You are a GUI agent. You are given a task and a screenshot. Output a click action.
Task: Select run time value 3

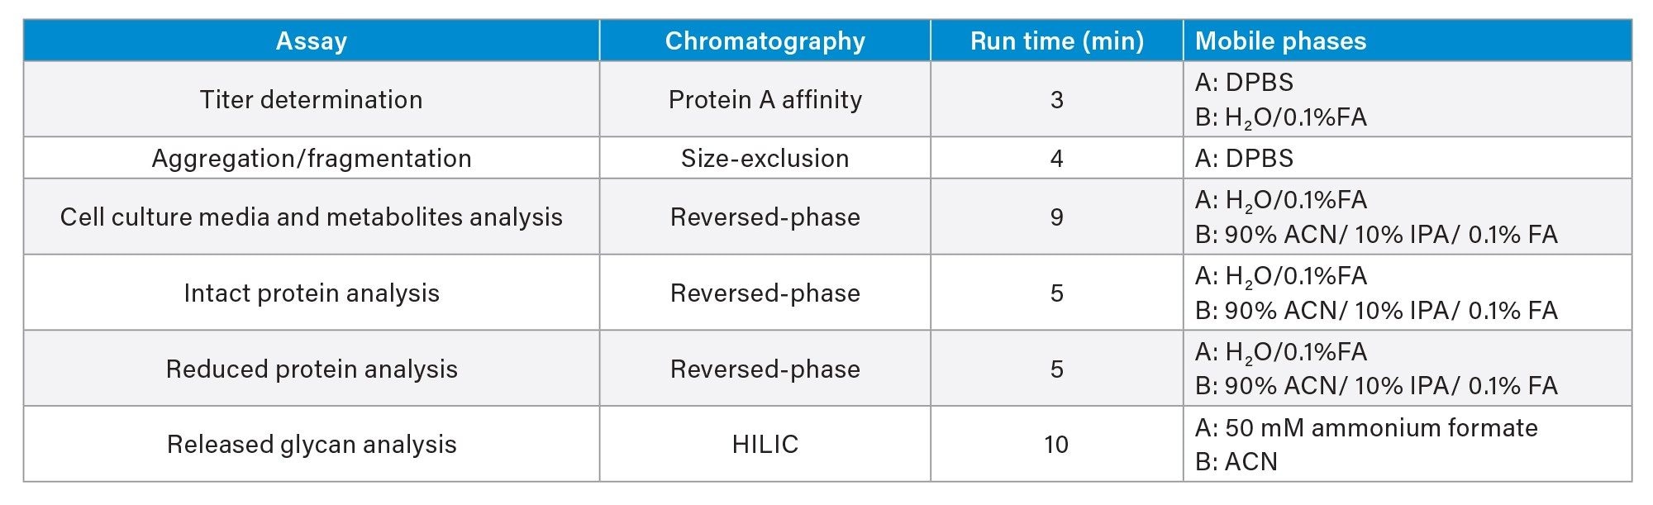[x=1056, y=100]
